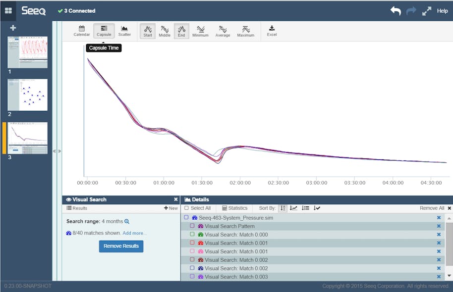Collapse the Visual Search panel
Image resolution: width=453 pixels, height=292 pixels.
175,199
